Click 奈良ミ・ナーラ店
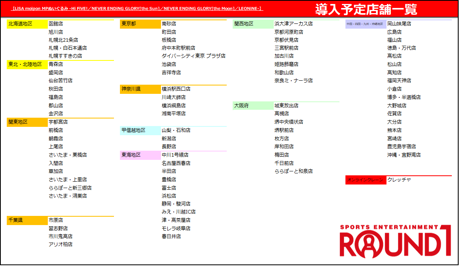This screenshot has width=459, height=266. coord(294,80)
